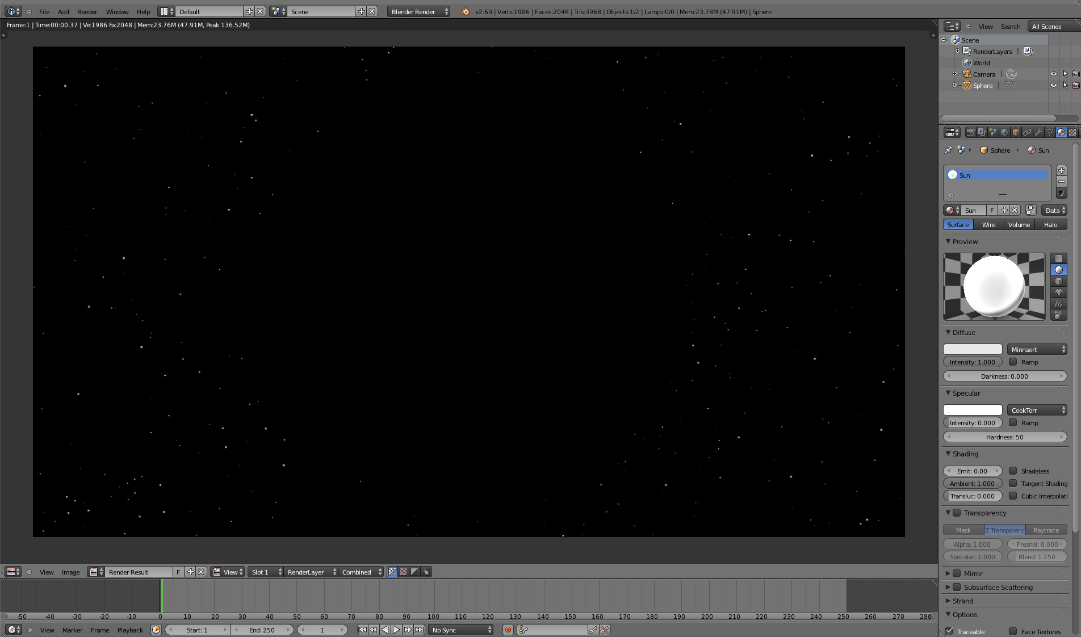
Task: Uncheck the Traceable option
Action: point(949,631)
